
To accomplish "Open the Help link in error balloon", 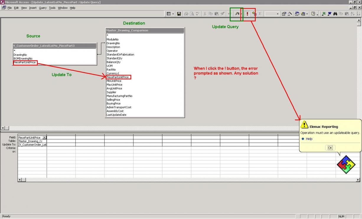I will coord(309,139).
